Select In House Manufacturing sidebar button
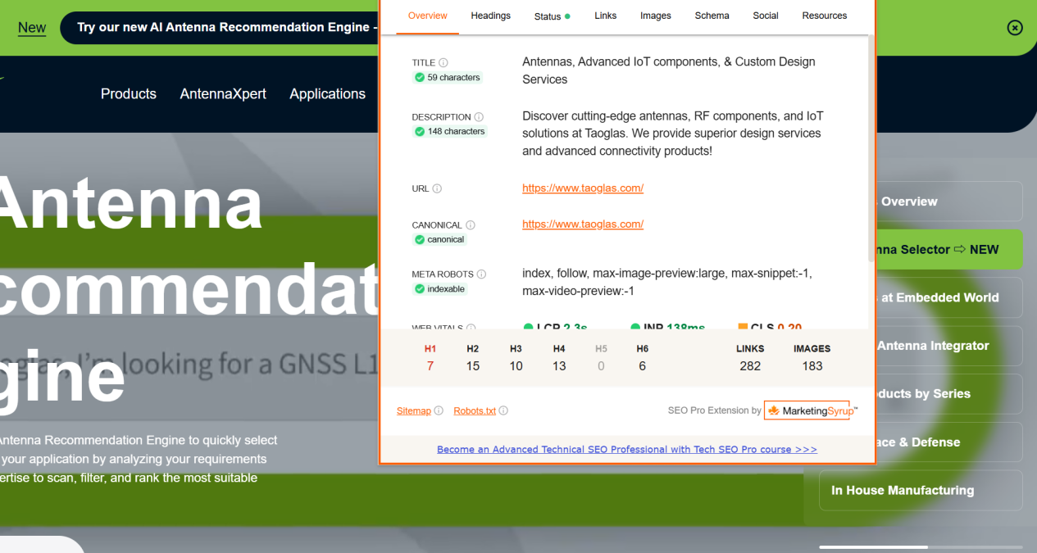1037x553 pixels. point(921,491)
